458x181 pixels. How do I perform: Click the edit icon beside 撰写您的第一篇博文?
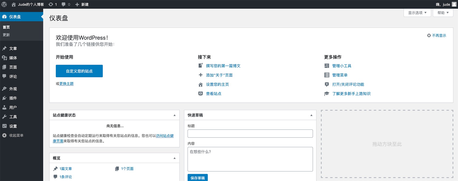click(x=201, y=66)
